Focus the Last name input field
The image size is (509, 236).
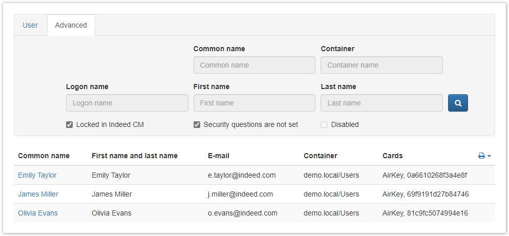(x=381, y=103)
